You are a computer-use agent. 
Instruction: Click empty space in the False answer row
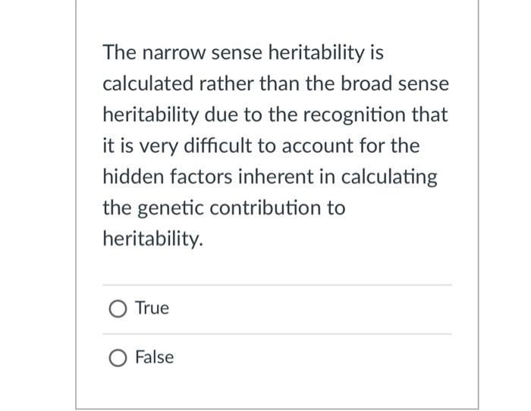tap(305, 359)
